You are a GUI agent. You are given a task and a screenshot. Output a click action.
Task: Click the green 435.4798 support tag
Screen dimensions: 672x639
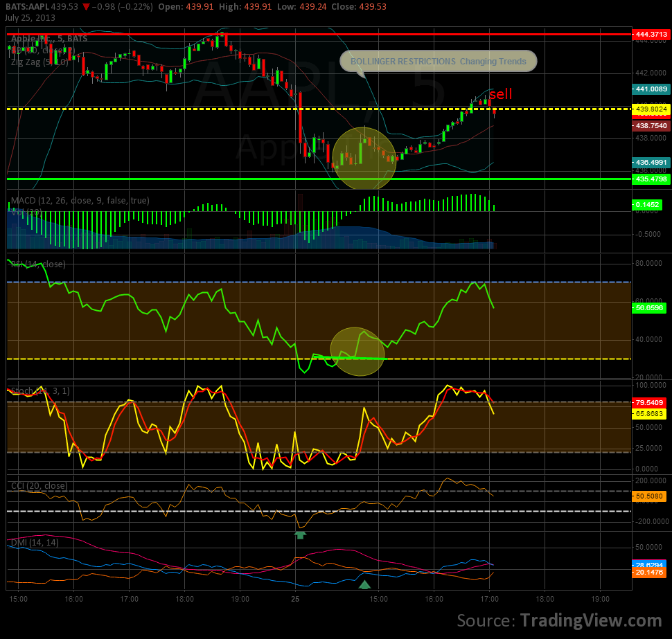[x=651, y=179]
